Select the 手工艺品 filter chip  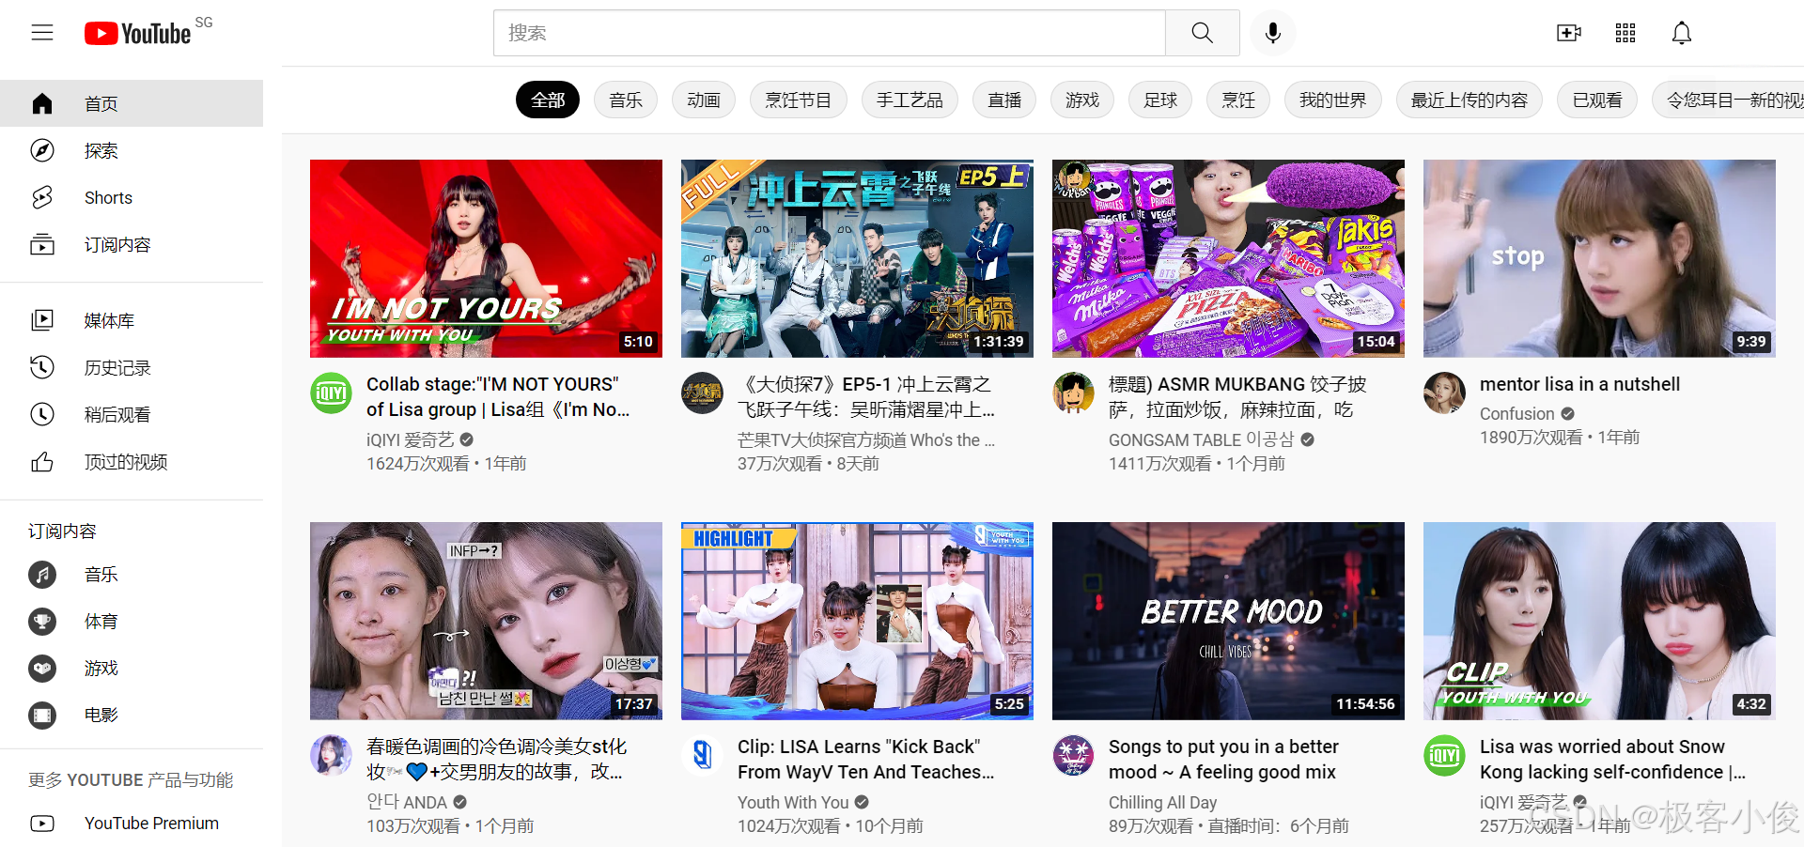tap(910, 100)
